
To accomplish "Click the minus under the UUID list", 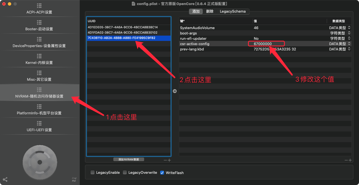I will click(165, 160).
